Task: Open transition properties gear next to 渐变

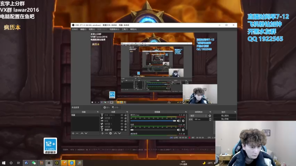Action: point(210,116)
